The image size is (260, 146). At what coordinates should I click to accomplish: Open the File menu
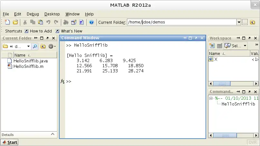[x=6, y=14]
